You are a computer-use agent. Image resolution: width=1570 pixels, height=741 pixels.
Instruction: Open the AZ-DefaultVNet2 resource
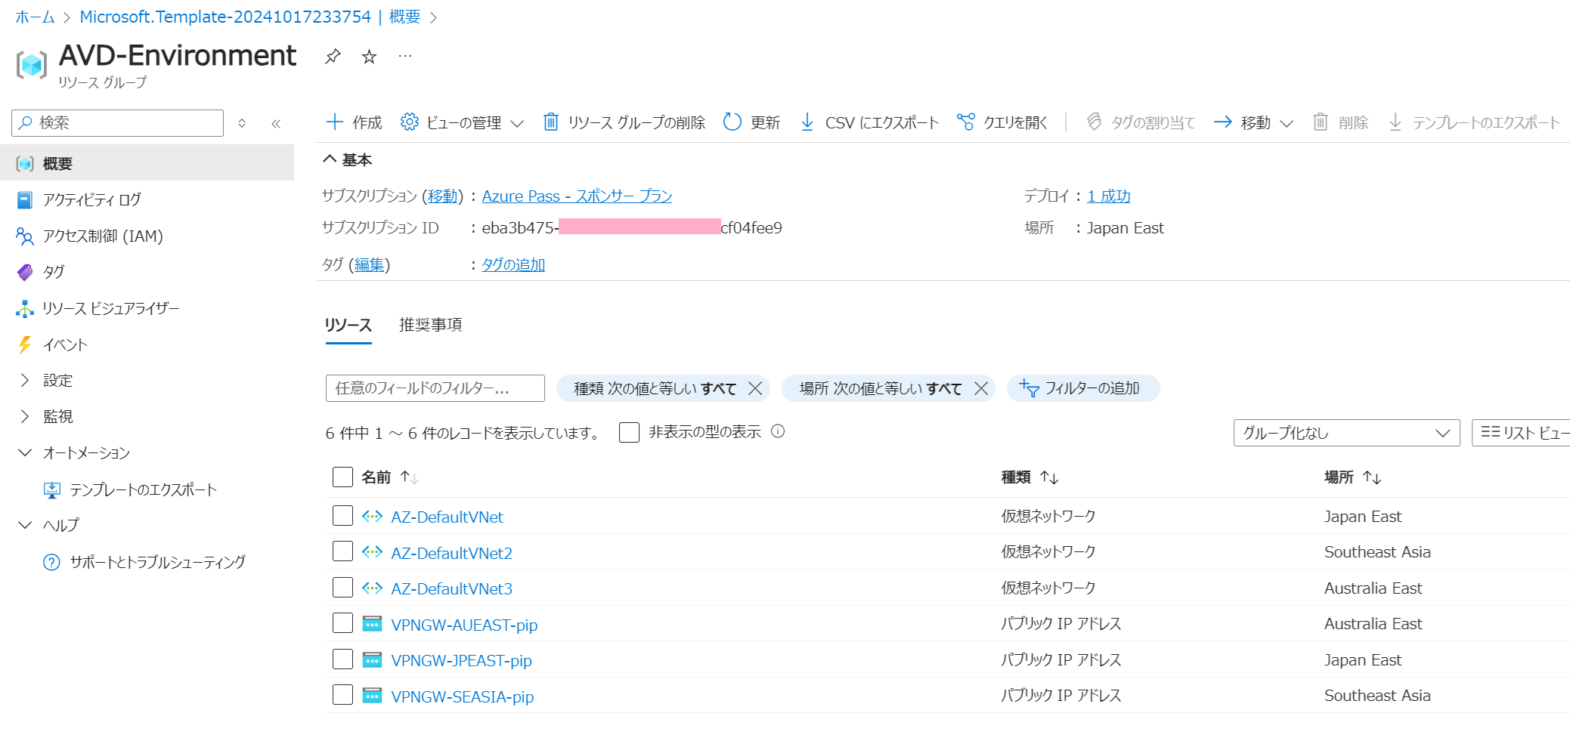451,553
